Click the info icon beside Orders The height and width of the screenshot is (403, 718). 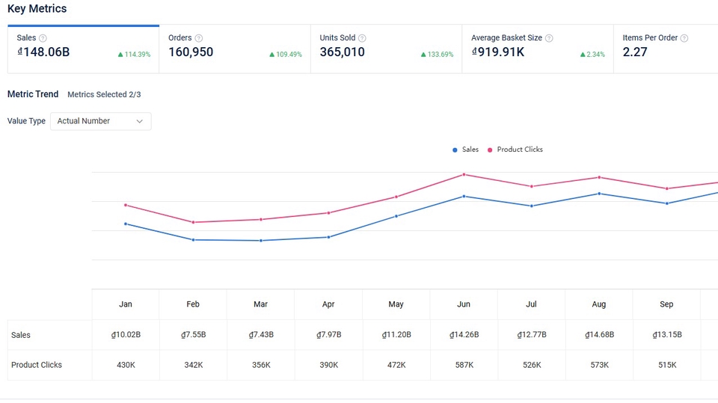coord(199,38)
